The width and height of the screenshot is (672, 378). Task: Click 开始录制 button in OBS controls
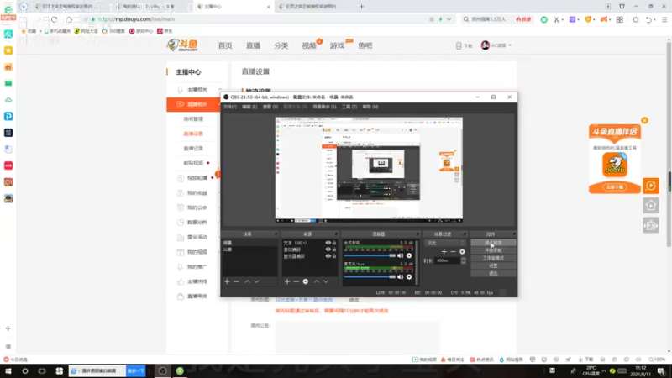click(493, 250)
